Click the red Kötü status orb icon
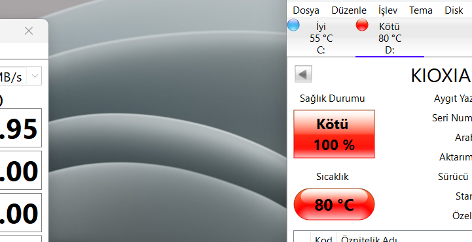 tap(362, 25)
